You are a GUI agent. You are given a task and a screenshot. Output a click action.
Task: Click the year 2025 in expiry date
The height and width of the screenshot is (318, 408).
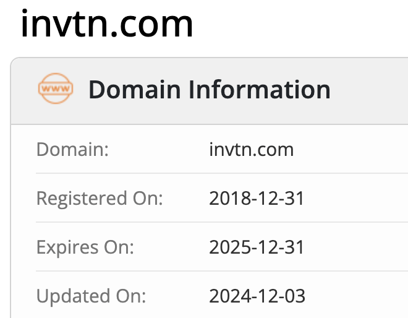(x=227, y=247)
